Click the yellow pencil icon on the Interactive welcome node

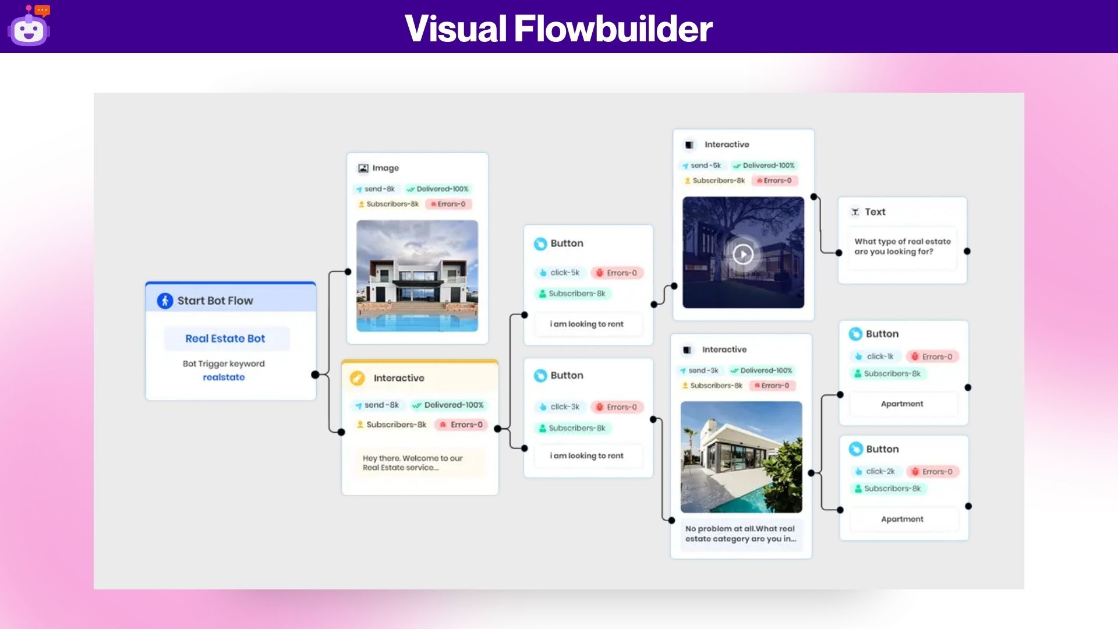pos(357,377)
